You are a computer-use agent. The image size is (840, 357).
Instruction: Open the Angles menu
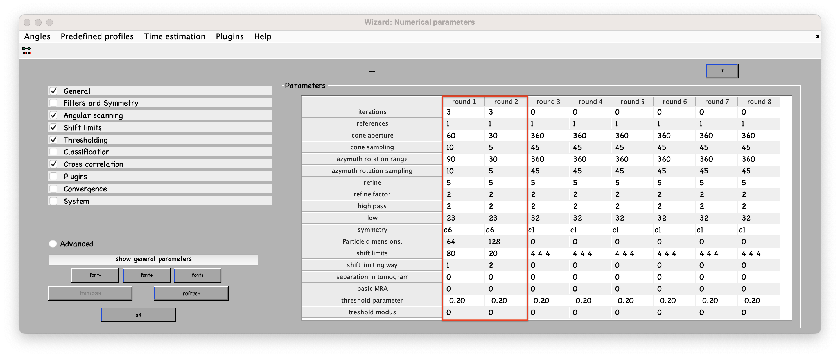[37, 36]
